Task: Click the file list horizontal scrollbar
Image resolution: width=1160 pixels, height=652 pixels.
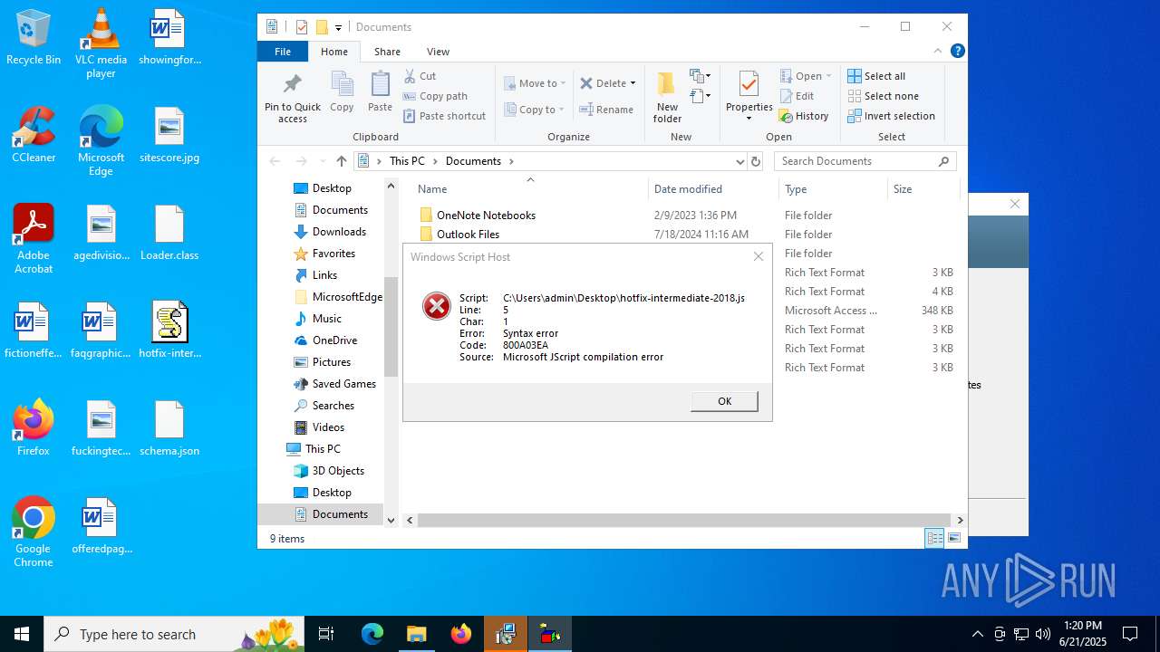Action: point(682,520)
